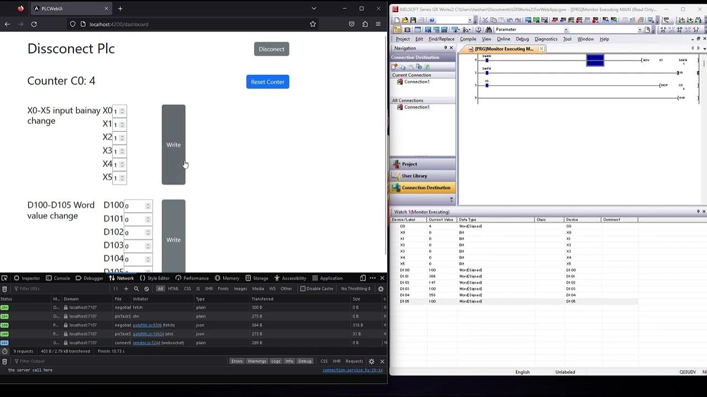Open the User Library navigation pane
This screenshot has height=397, width=707.
(x=423, y=176)
